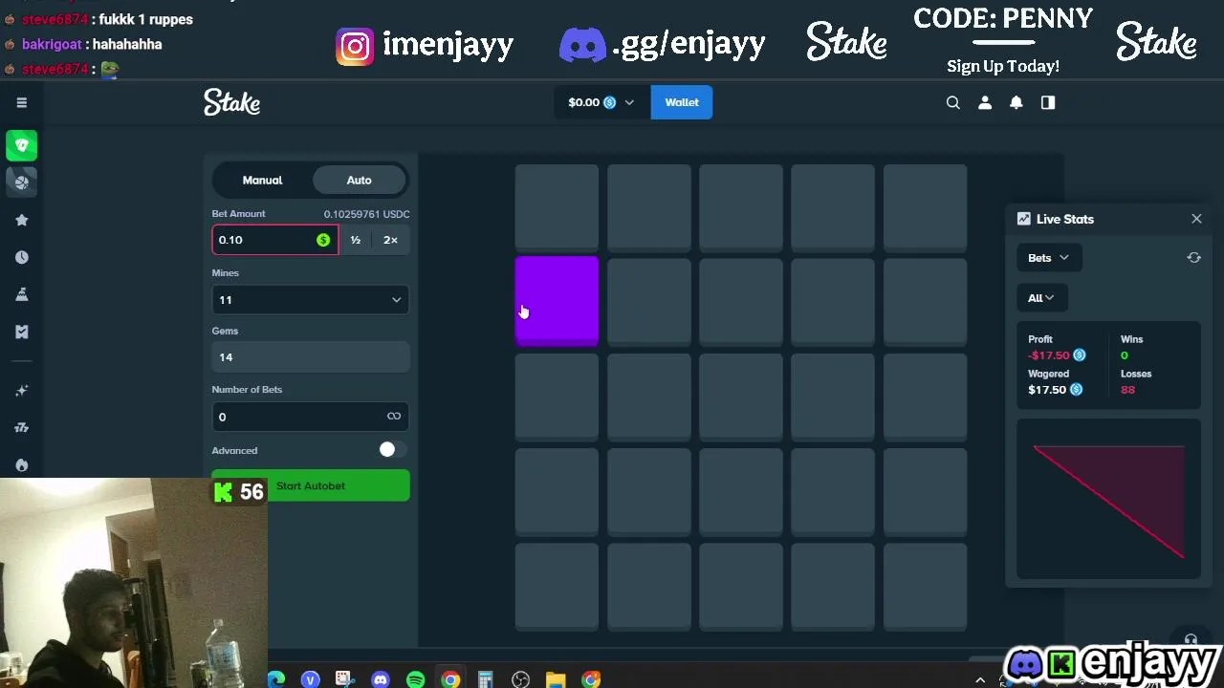The image size is (1224, 688).
Task: Open the Bets dropdown in Live Stats
Action: coord(1048,258)
